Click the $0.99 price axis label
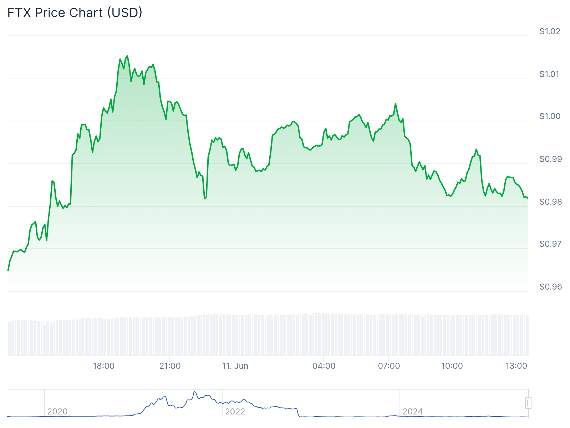Viewport: 570px width, 428px height. click(550, 159)
